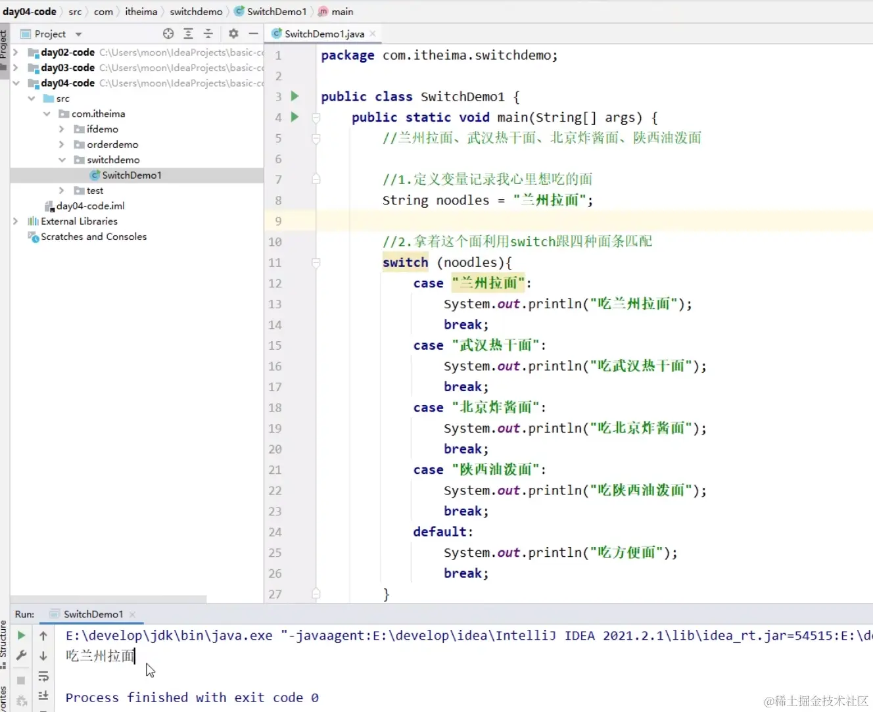Image resolution: width=873 pixels, height=712 pixels.
Task: Hide the Project tool window with minus icon
Action: tap(253, 34)
